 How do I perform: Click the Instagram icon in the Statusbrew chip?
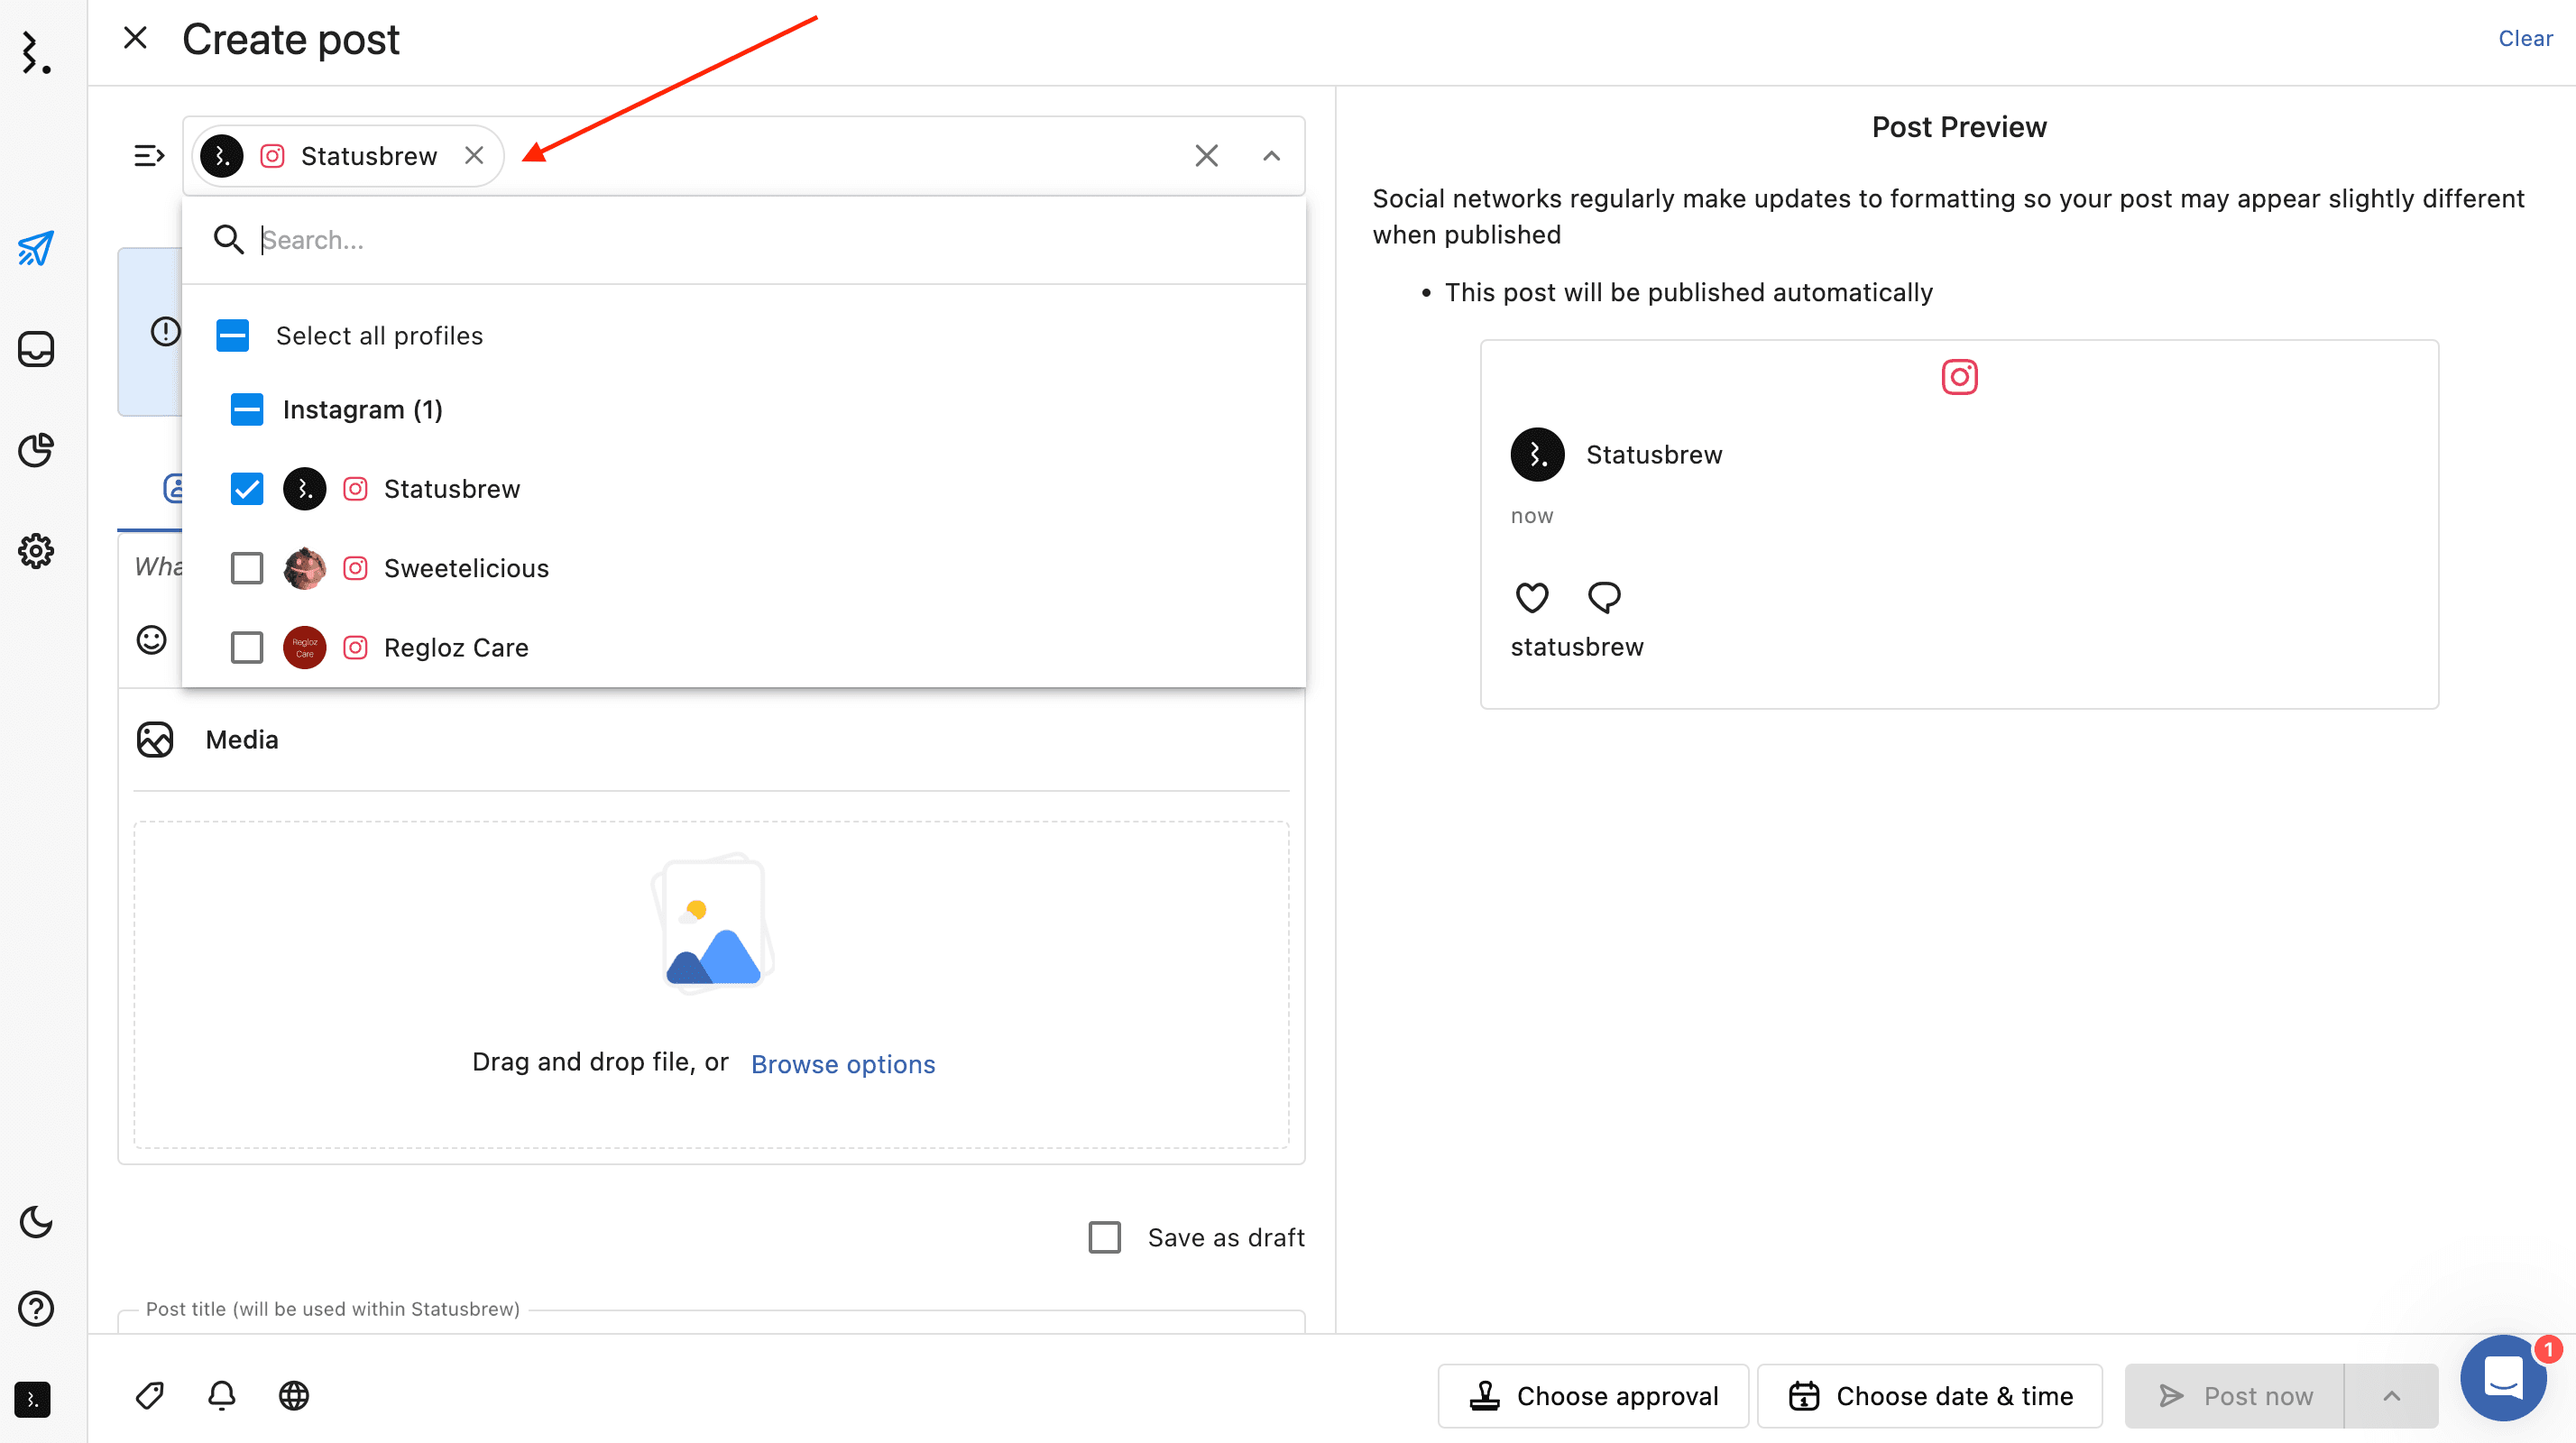[x=272, y=155]
